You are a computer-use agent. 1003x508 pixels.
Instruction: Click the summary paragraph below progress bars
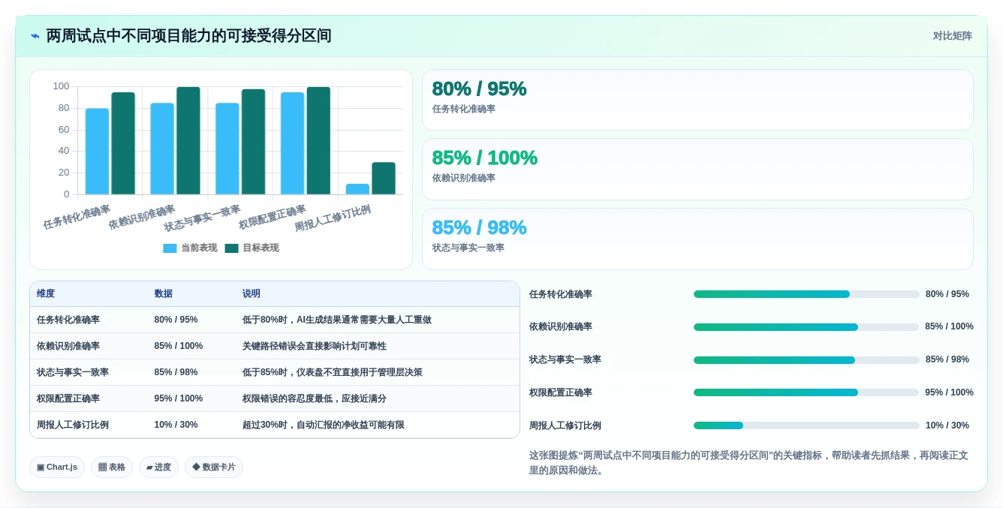tap(749, 463)
